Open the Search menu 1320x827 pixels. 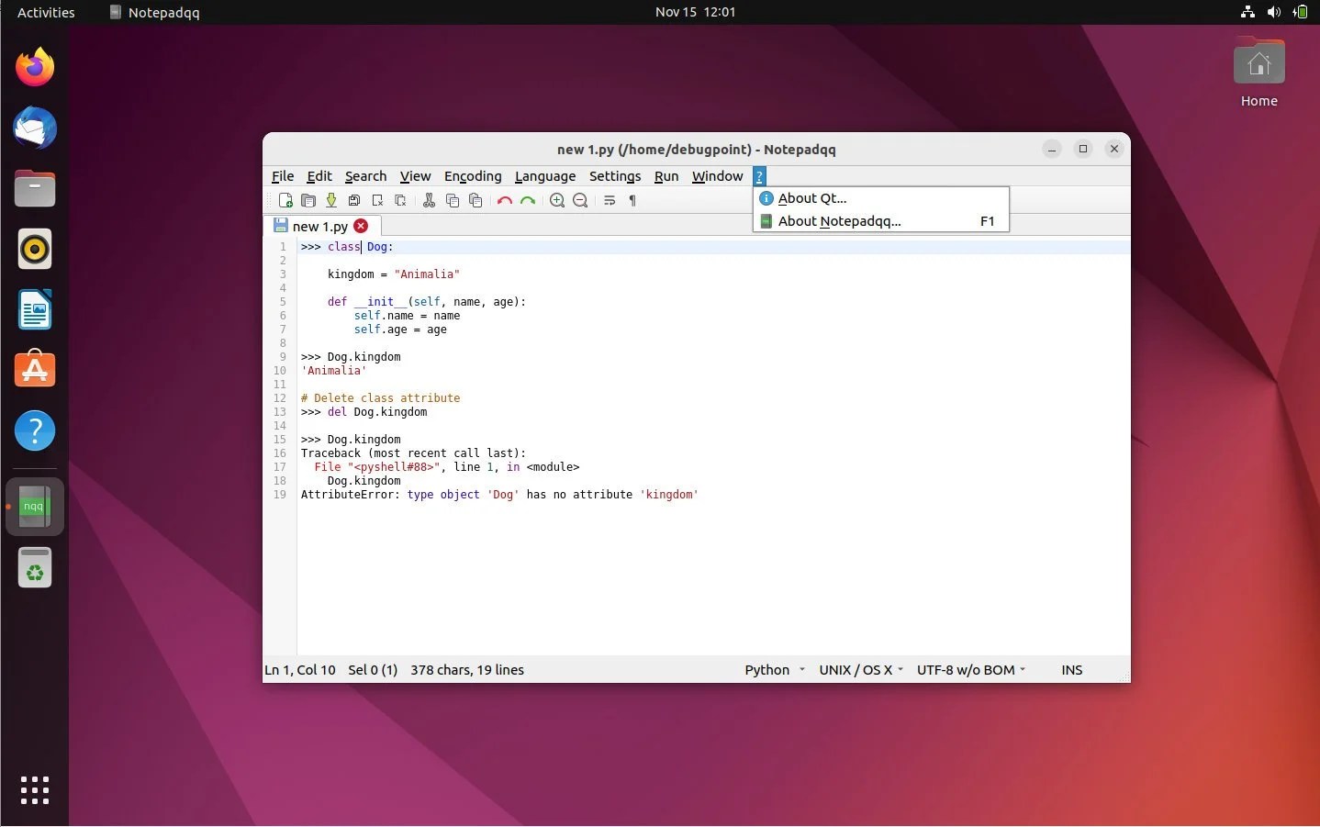pyautogui.click(x=364, y=175)
